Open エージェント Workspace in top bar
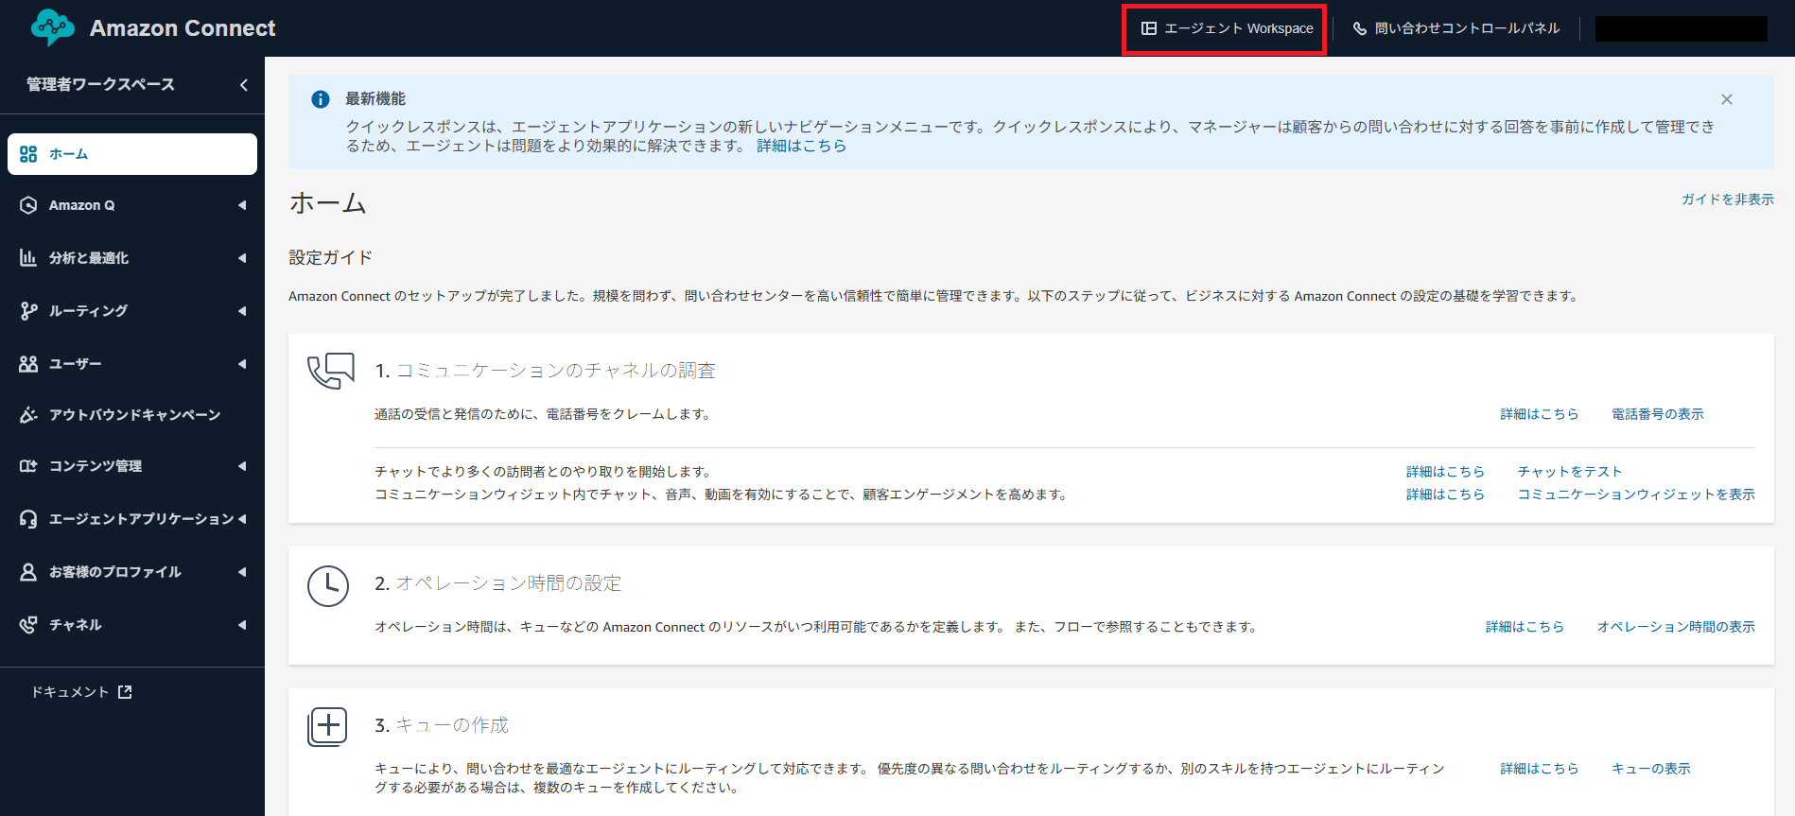Image resolution: width=1795 pixels, height=816 pixels. click(x=1227, y=29)
